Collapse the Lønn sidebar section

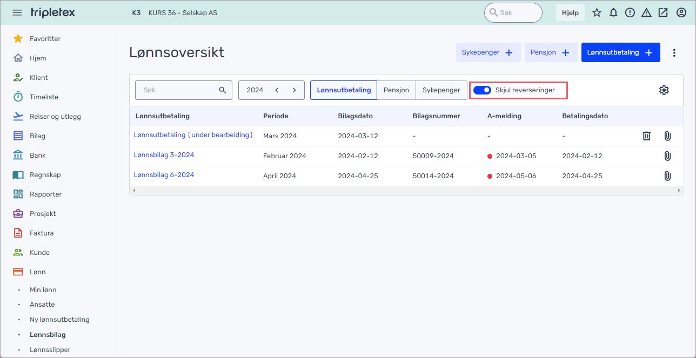(30, 272)
